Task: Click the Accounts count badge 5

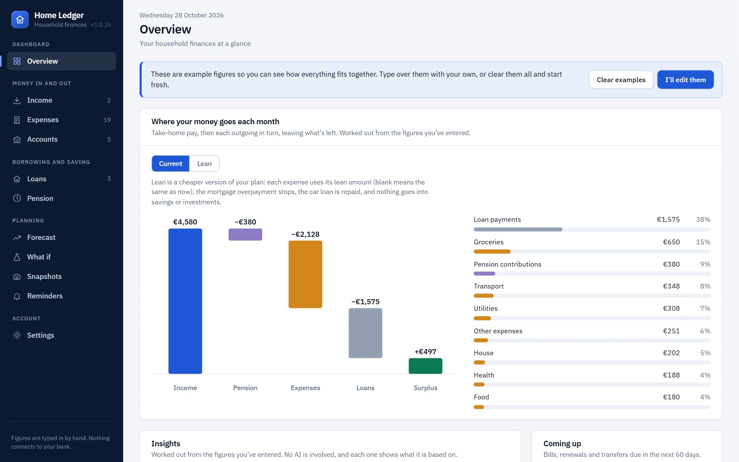Action: (109, 139)
